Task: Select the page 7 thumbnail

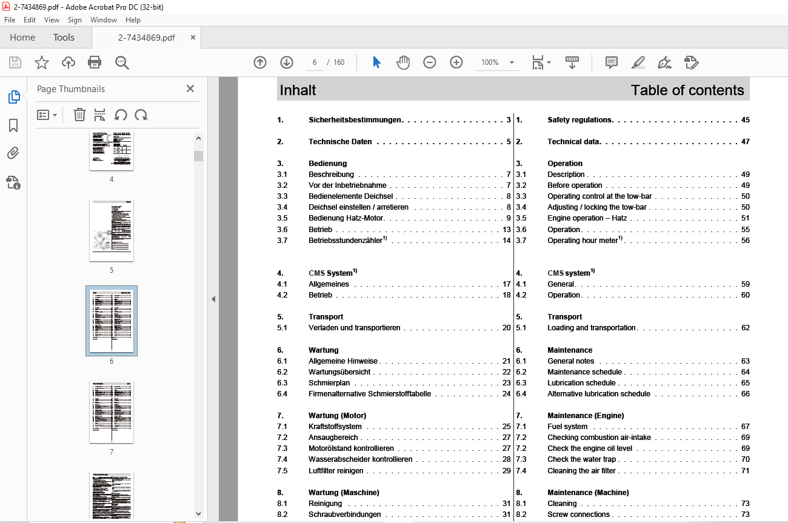Action: (112, 412)
